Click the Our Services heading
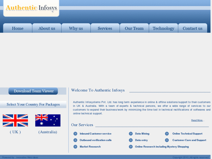 pos(82,125)
